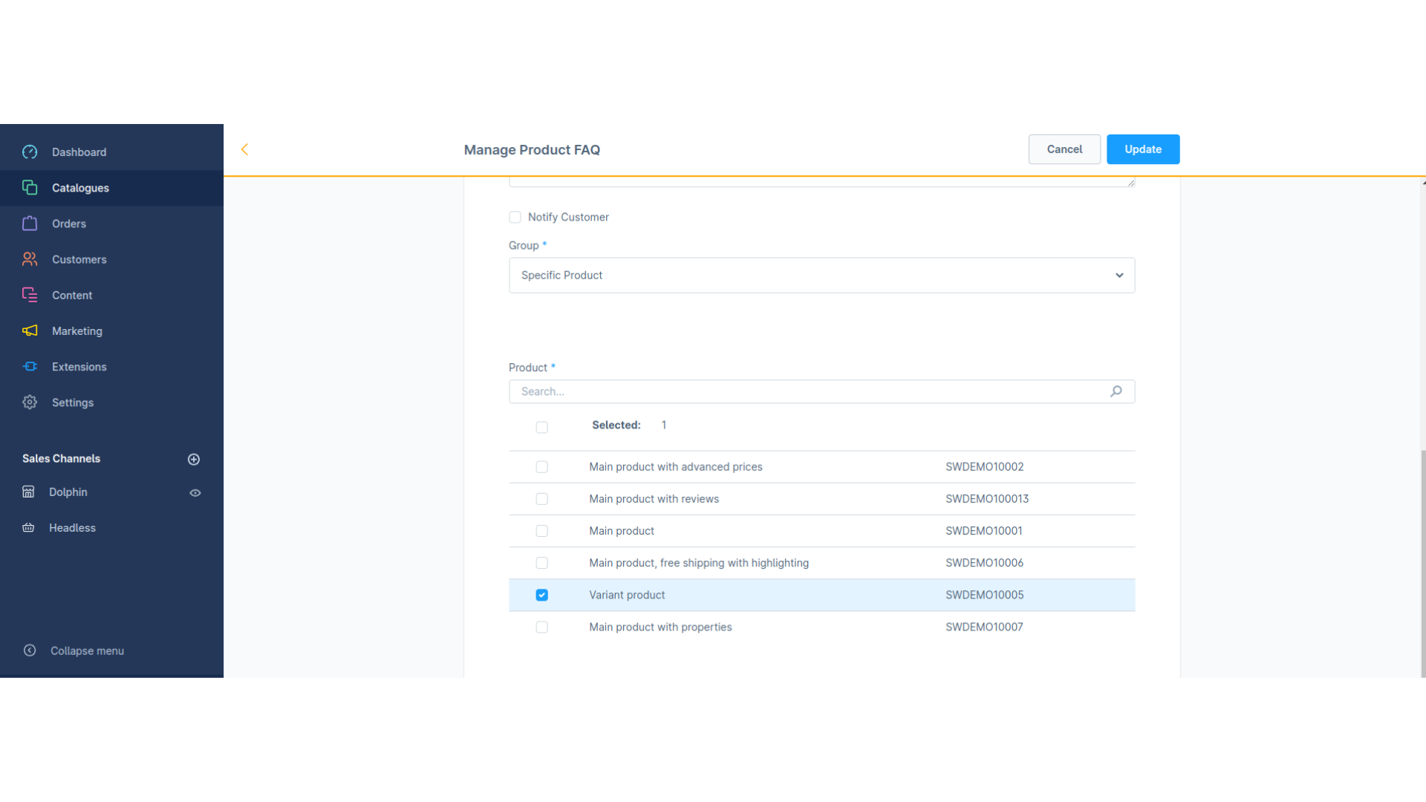The width and height of the screenshot is (1426, 802).
Task: Click the Marketing icon in sidebar
Action: pos(30,331)
